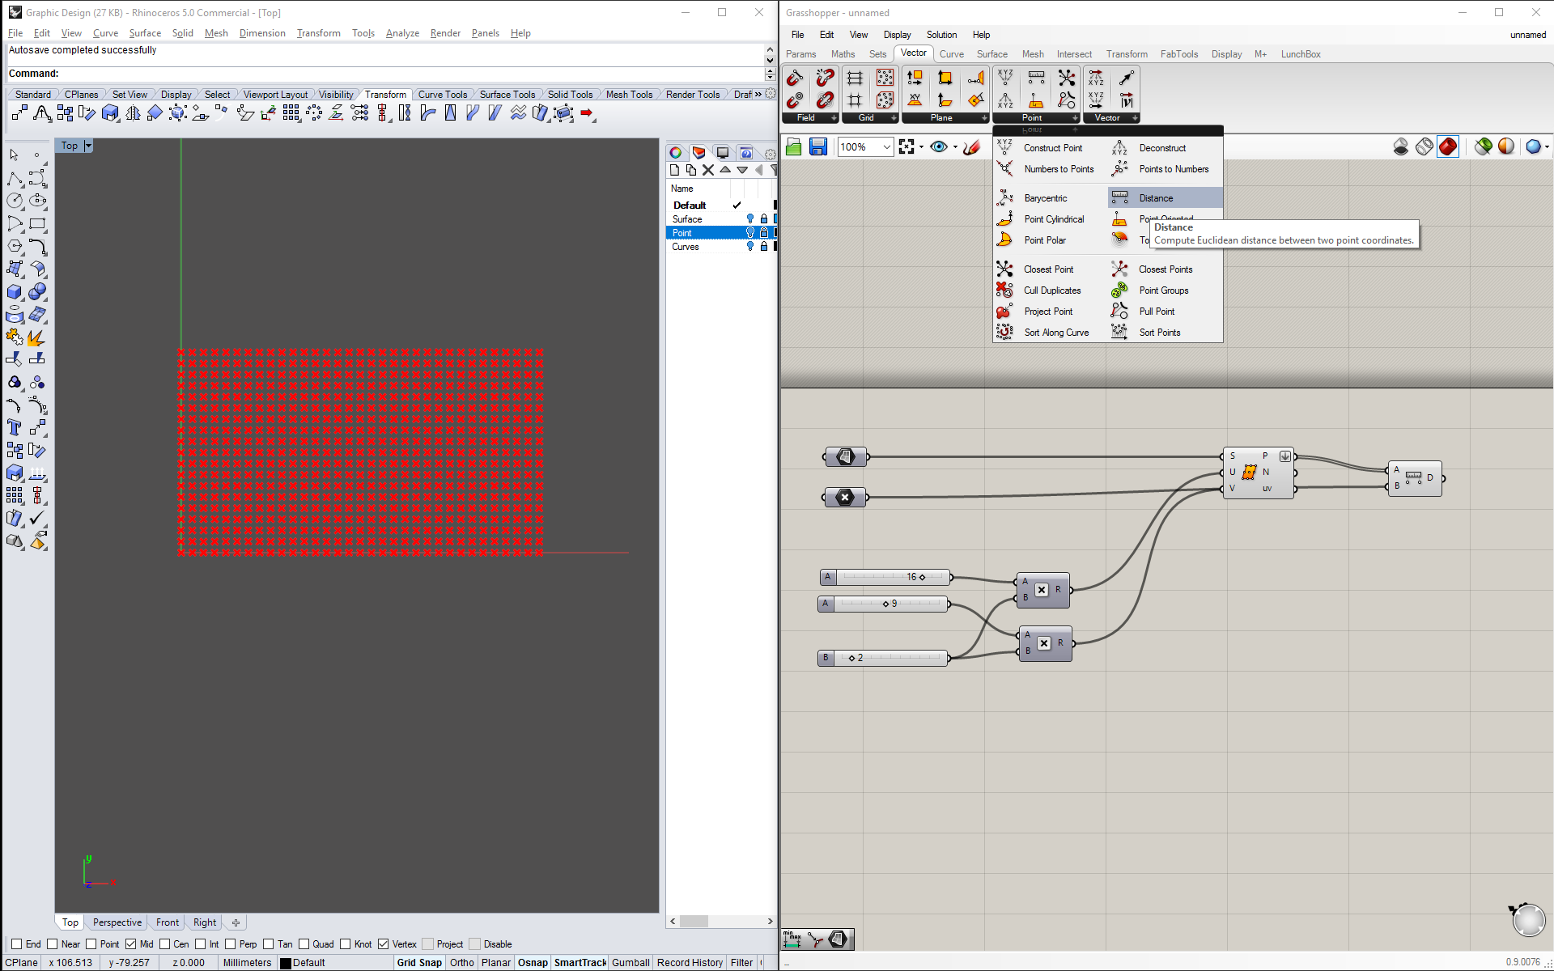Click delete layer X icon
This screenshot has width=1554, height=971.
[708, 170]
